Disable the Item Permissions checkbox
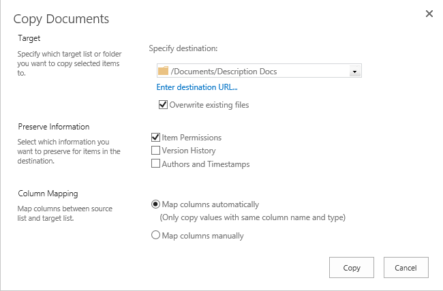Viewport: 443px width, 291px height. coord(155,138)
